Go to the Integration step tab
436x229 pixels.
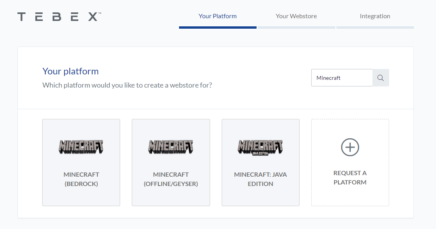click(375, 16)
